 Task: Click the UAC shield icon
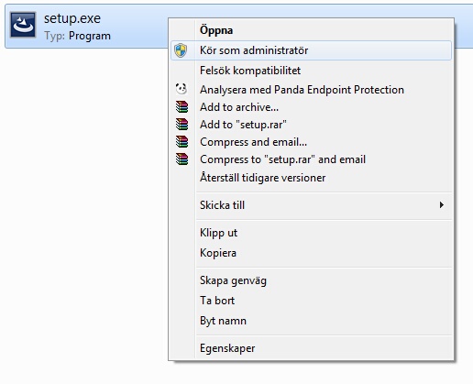[181, 50]
